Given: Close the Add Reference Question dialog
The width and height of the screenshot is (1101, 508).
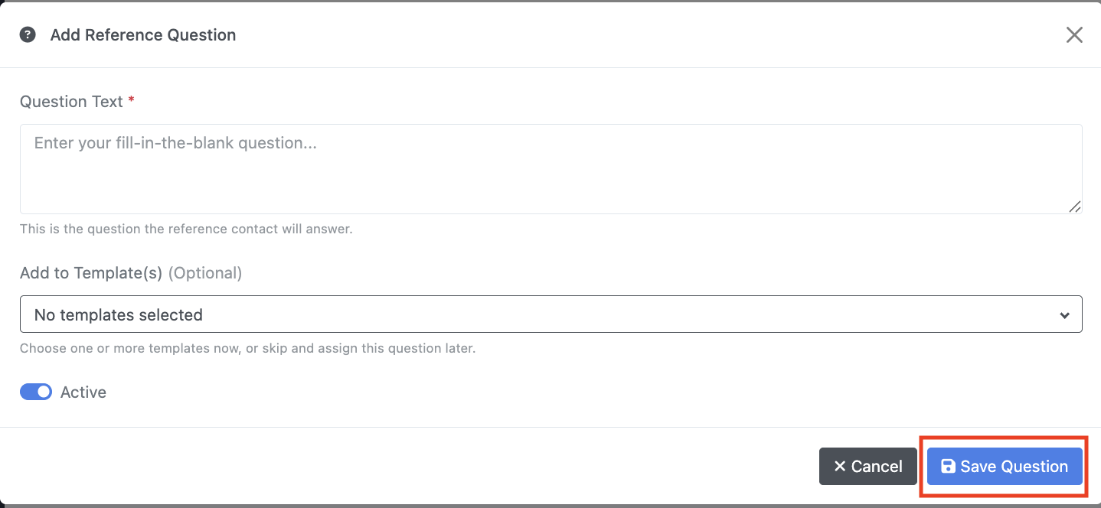Looking at the screenshot, I should (x=1074, y=34).
